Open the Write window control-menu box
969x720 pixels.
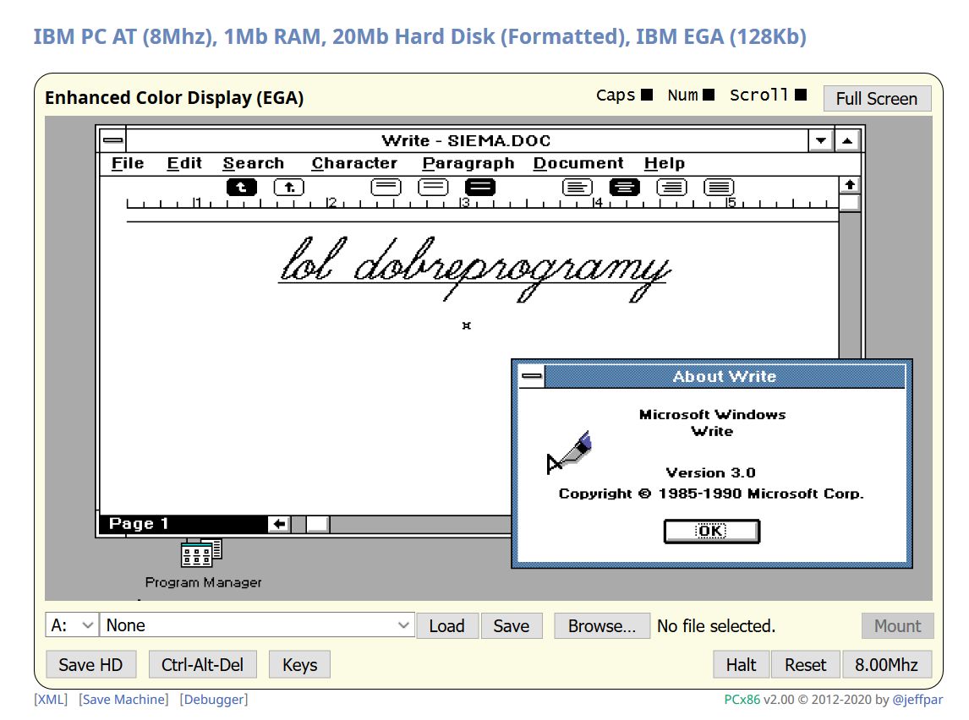[x=113, y=140]
